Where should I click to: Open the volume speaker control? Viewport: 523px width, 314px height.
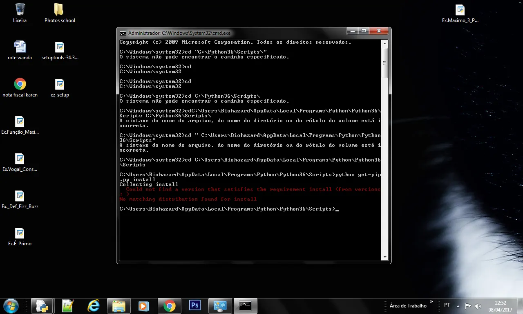(x=478, y=306)
